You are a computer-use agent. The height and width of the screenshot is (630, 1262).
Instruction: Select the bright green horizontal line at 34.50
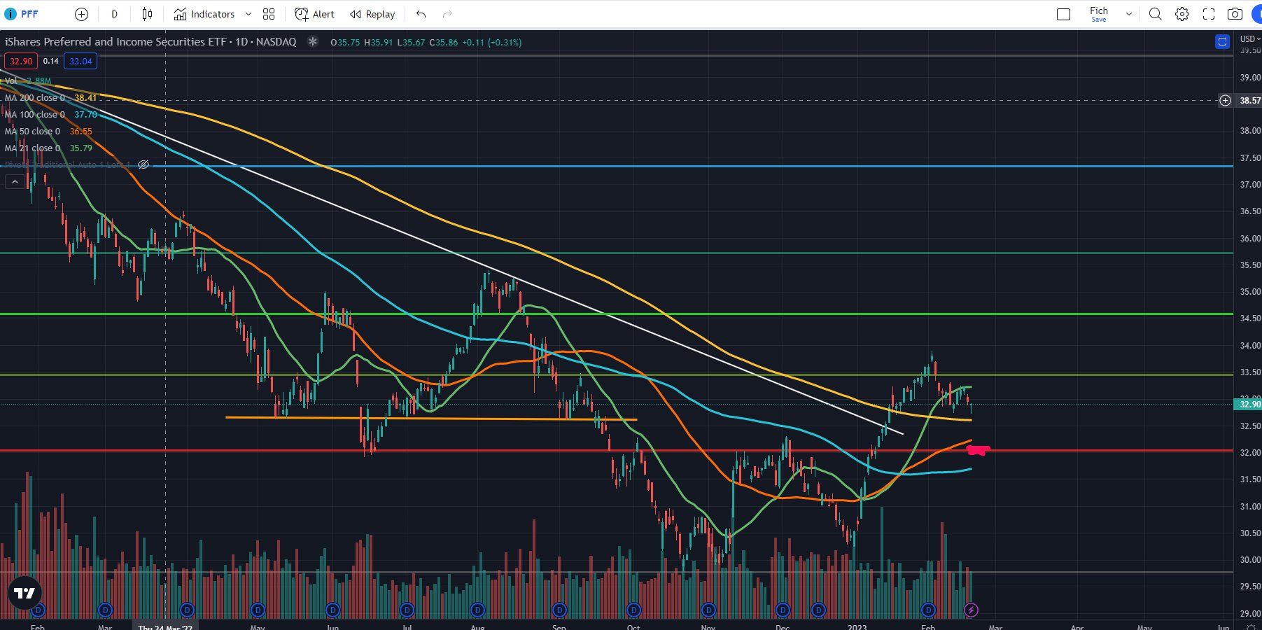pos(616,314)
